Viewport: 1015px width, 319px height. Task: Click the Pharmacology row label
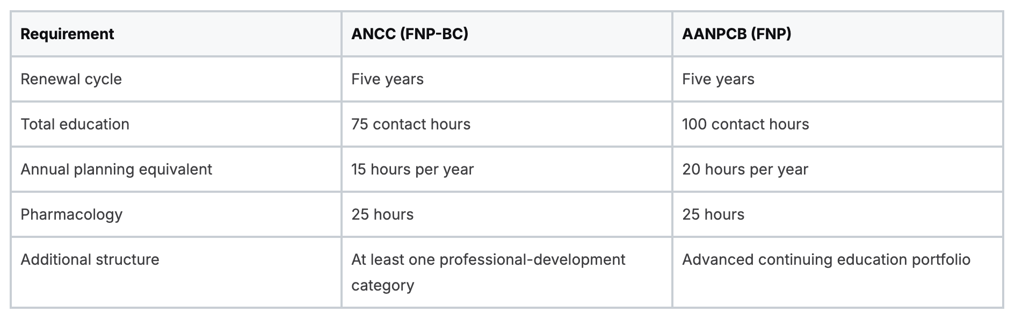coord(71,214)
